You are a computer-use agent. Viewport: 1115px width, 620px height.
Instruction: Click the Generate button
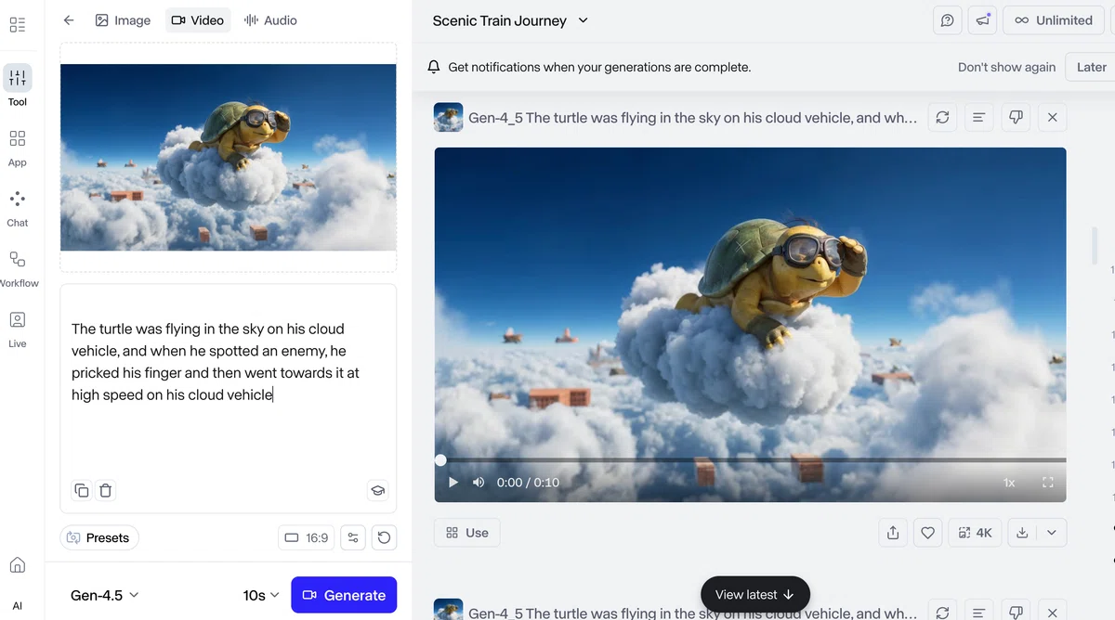(x=344, y=595)
